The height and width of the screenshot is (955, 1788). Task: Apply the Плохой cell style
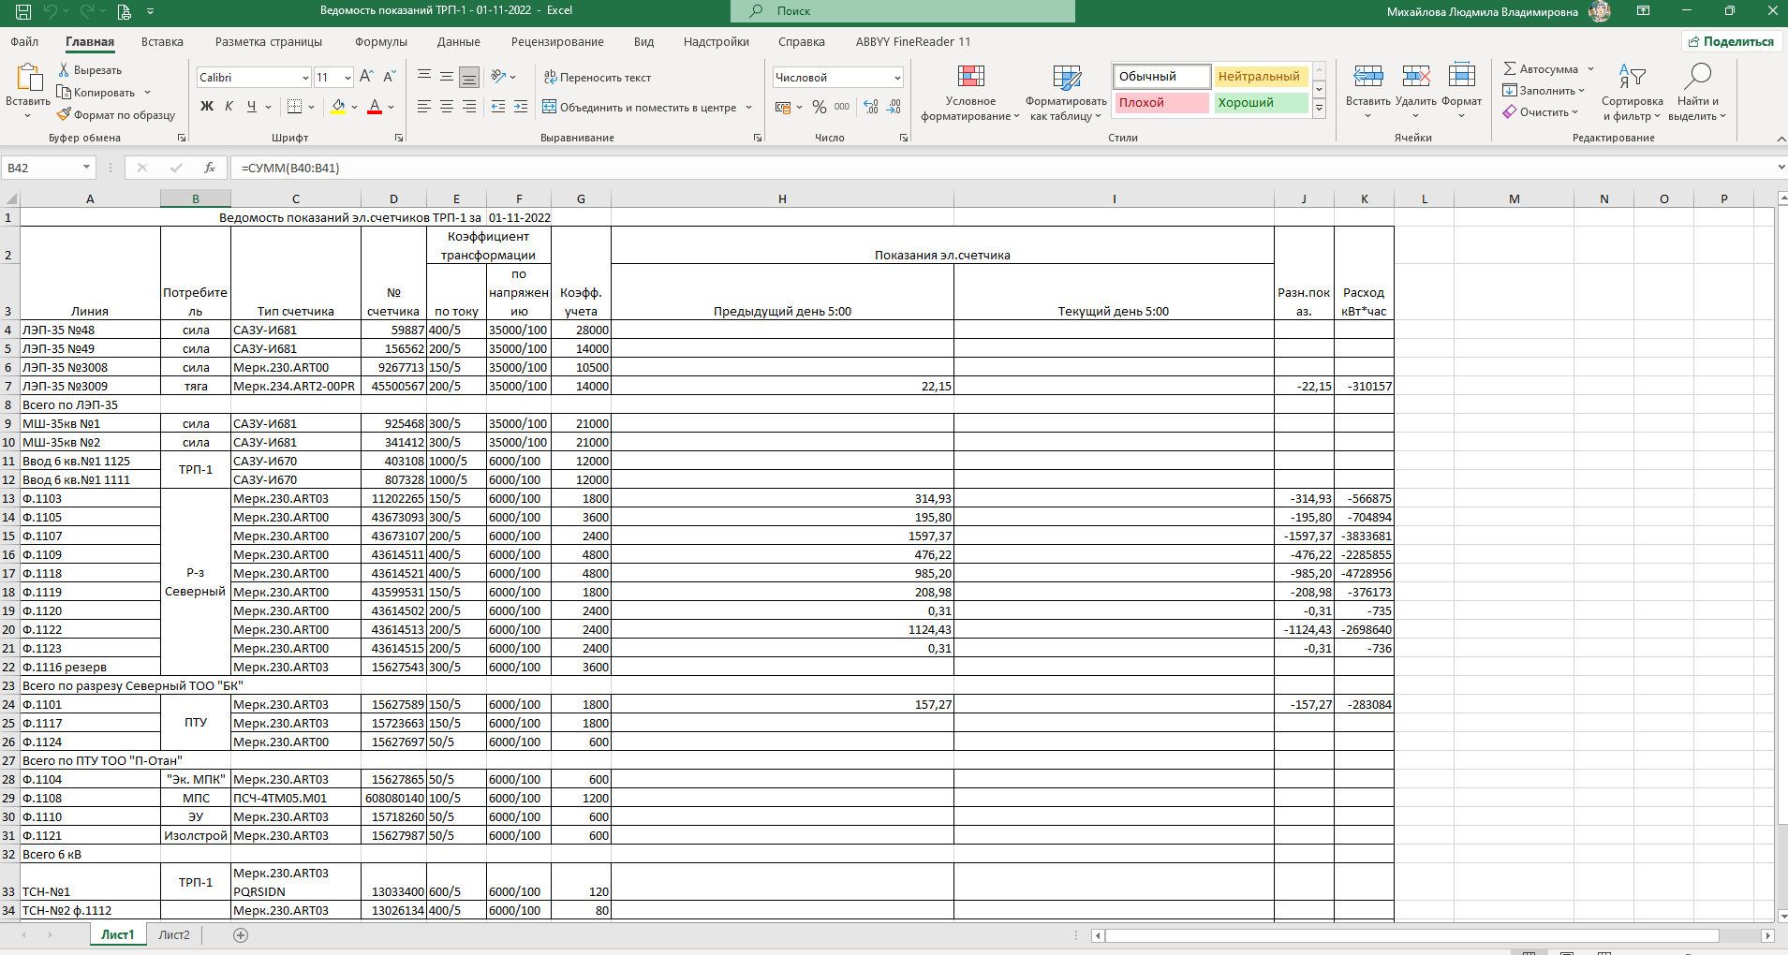pos(1160,103)
